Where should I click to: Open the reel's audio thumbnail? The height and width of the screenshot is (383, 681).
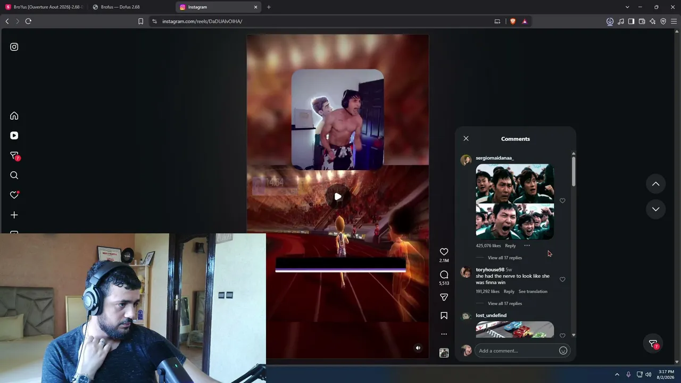click(x=444, y=353)
